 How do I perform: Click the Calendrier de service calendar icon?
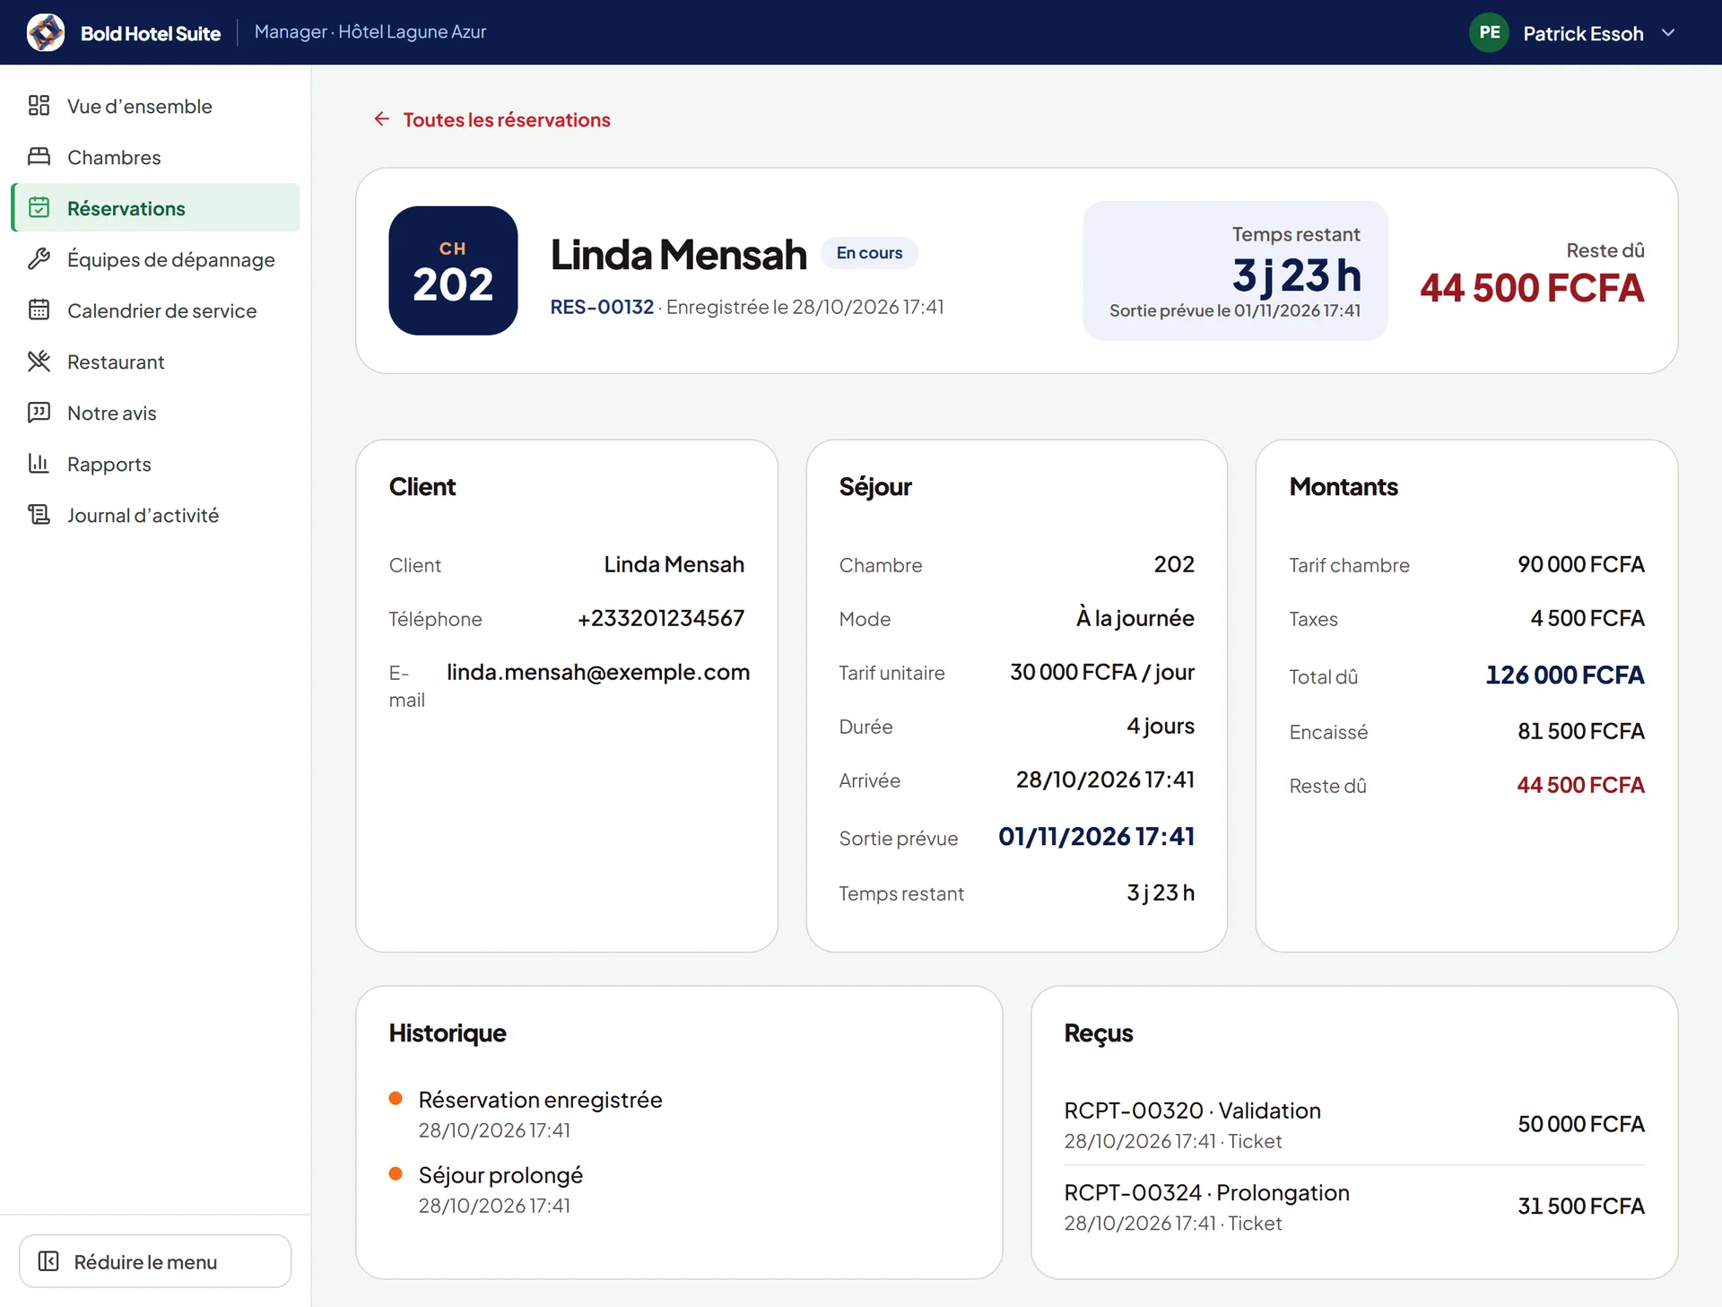(x=39, y=310)
